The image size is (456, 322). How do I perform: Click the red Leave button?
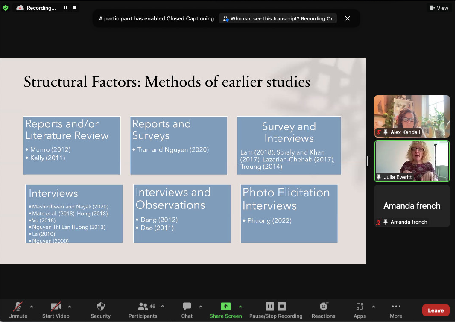pyautogui.click(x=436, y=310)
